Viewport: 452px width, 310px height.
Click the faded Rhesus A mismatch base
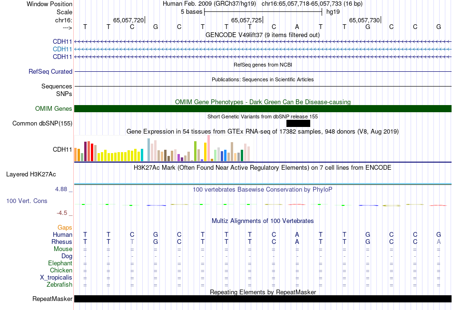pos(439,242)
